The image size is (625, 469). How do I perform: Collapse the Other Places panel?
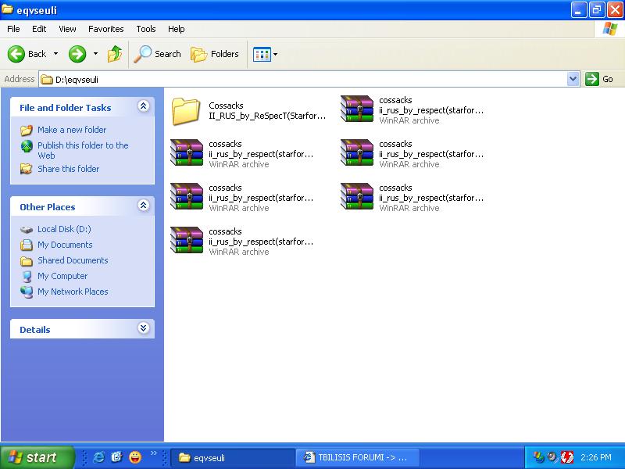(144, 206)
